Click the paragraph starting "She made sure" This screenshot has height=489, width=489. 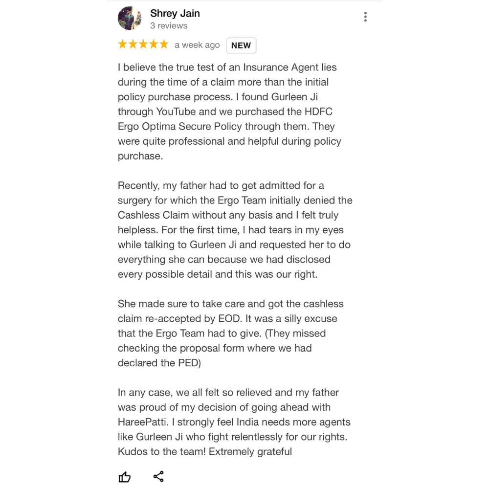230,333
